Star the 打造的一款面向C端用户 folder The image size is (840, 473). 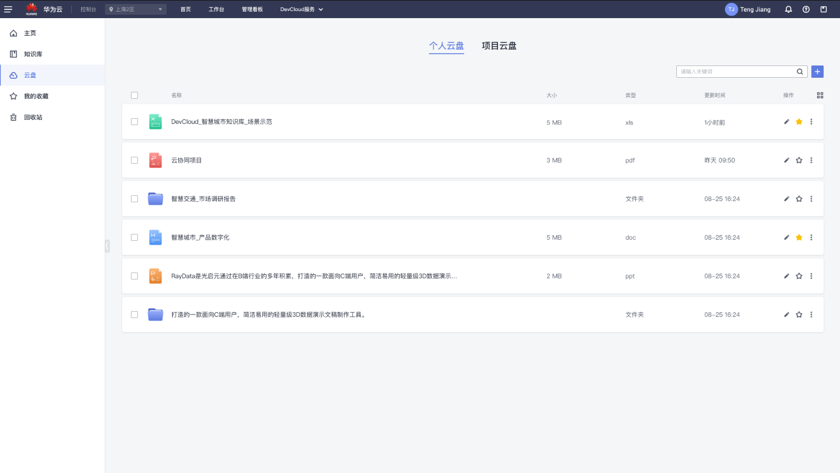tap(799, 315)
